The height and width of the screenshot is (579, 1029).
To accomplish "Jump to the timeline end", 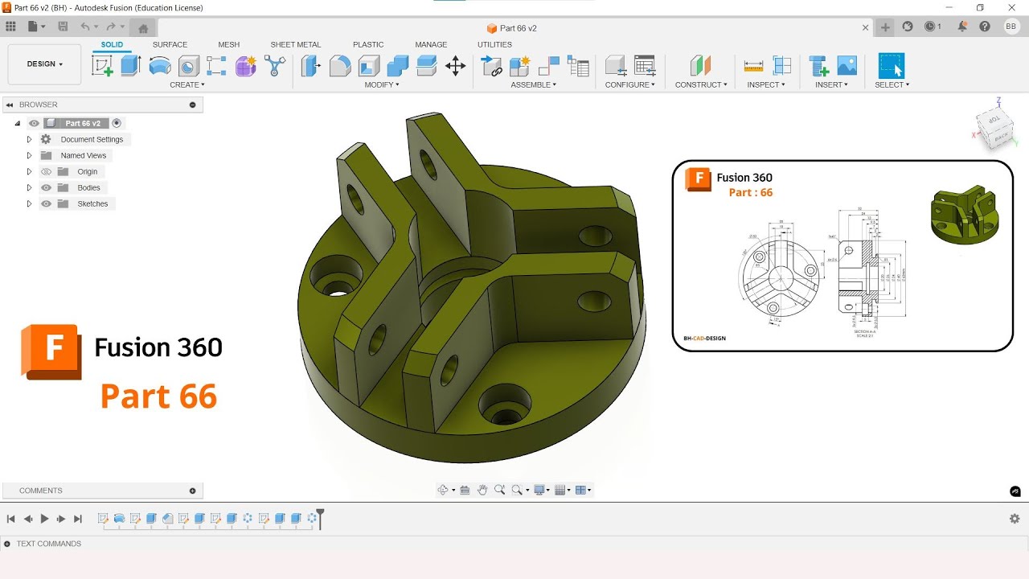I will click(78, 519).
